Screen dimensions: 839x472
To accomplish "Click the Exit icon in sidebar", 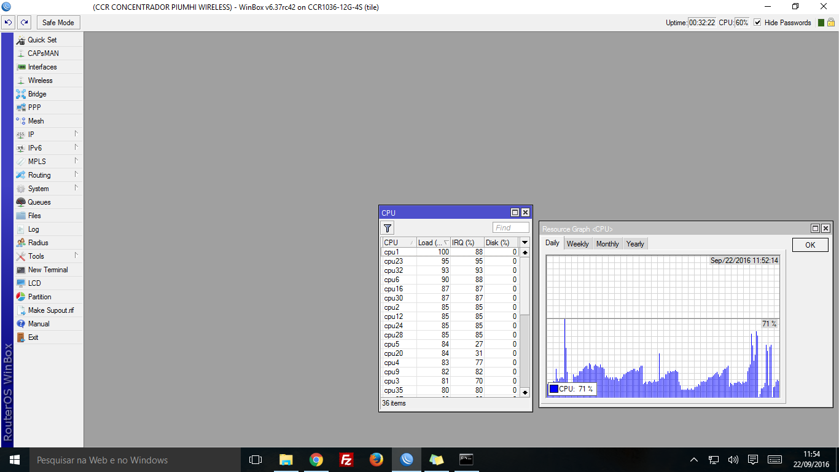I will coord(21,337).
